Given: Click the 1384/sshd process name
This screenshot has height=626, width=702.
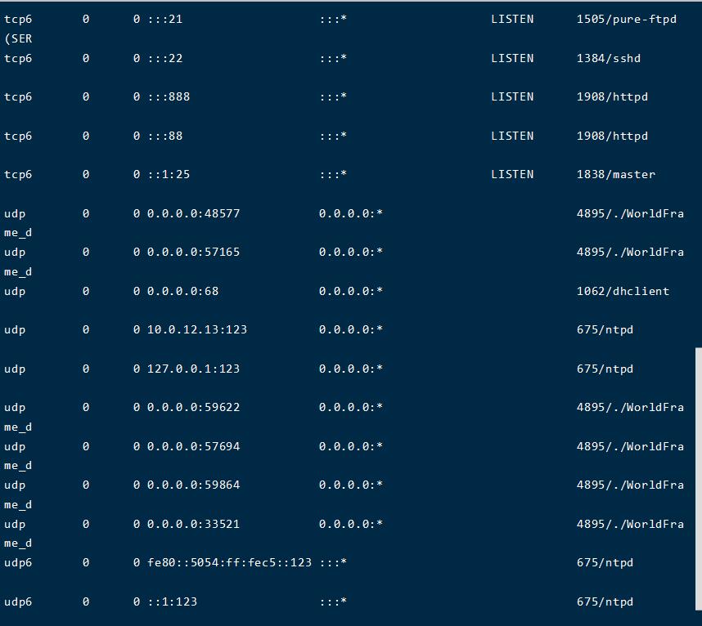Looking at the screenshot, I should point(608,58).
